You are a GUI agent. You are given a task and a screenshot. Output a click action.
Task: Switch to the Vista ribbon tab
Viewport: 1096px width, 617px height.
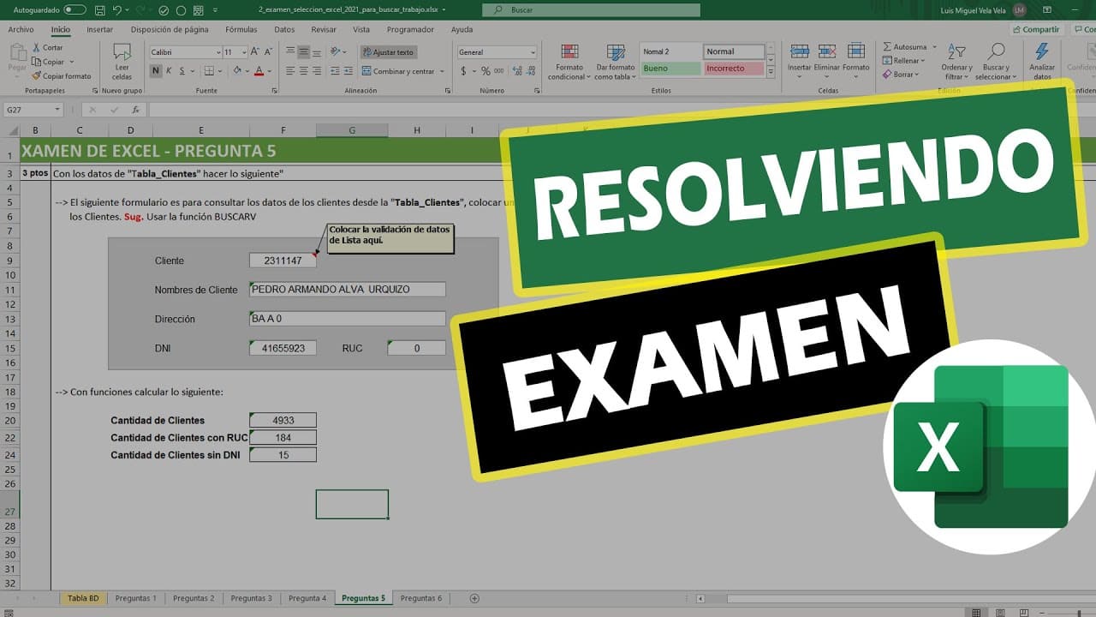361,29
